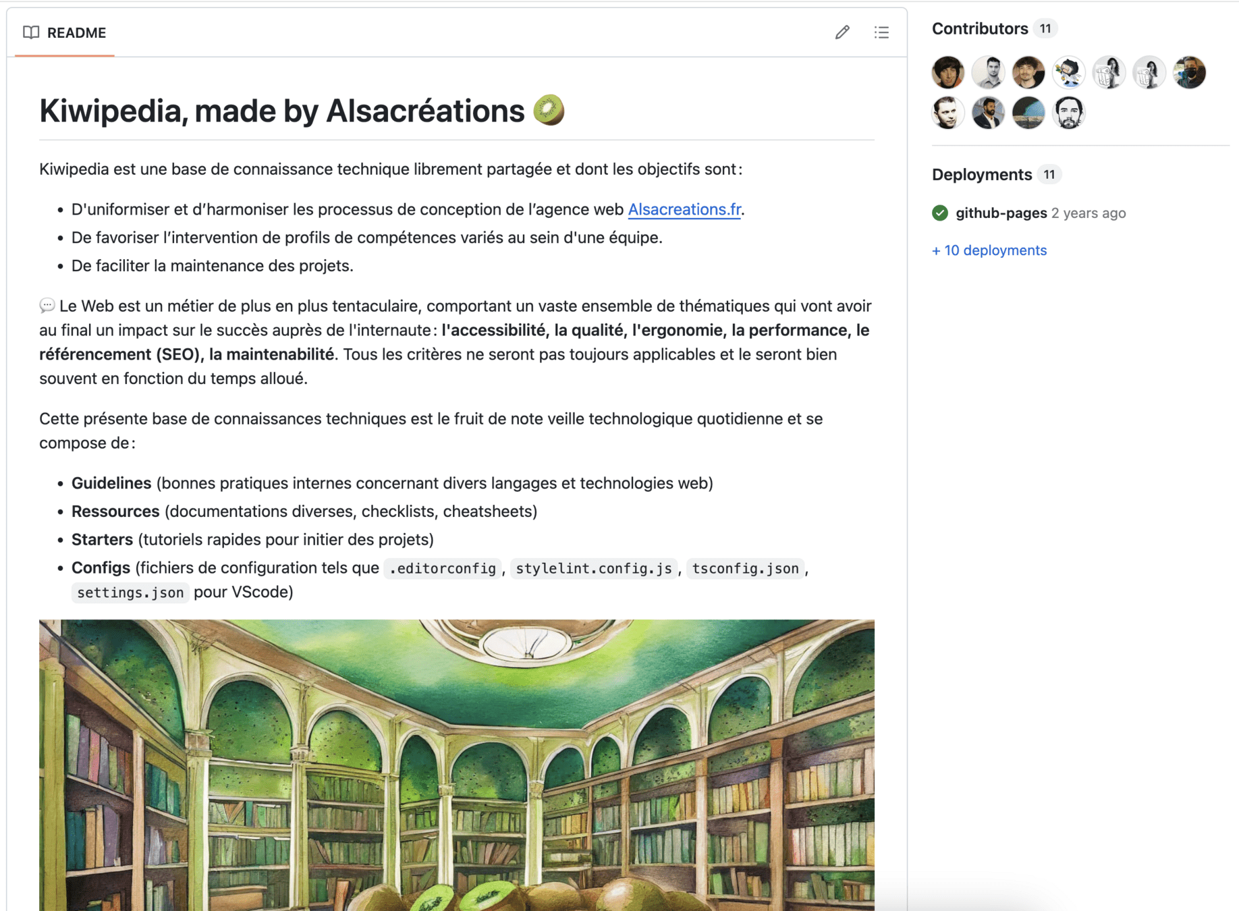Click the kiwi emoji in the title
Image resolution: width=1239 pixels, height=911 pixels.
[549, 110]
